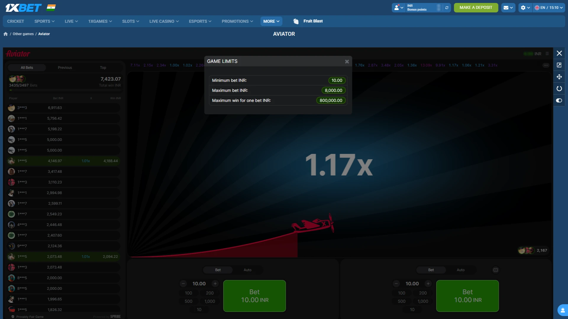Open the settings gear dropdown

pyautogui.click(x=524, y=7)
